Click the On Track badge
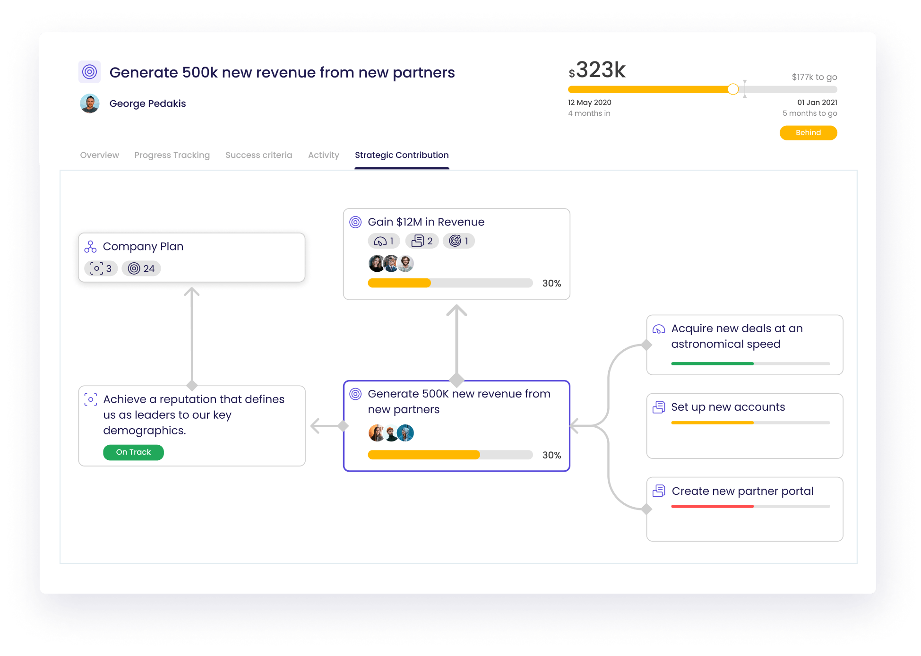Screen dimensions: 921x656 click(x=133, y=452)
